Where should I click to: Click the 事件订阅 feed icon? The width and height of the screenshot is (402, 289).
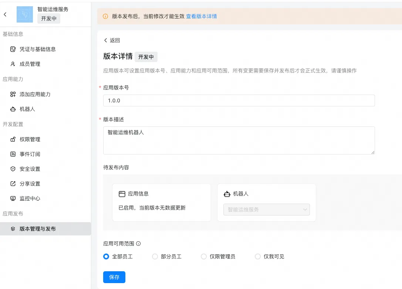pyautogui.click(x=13, y=154)
